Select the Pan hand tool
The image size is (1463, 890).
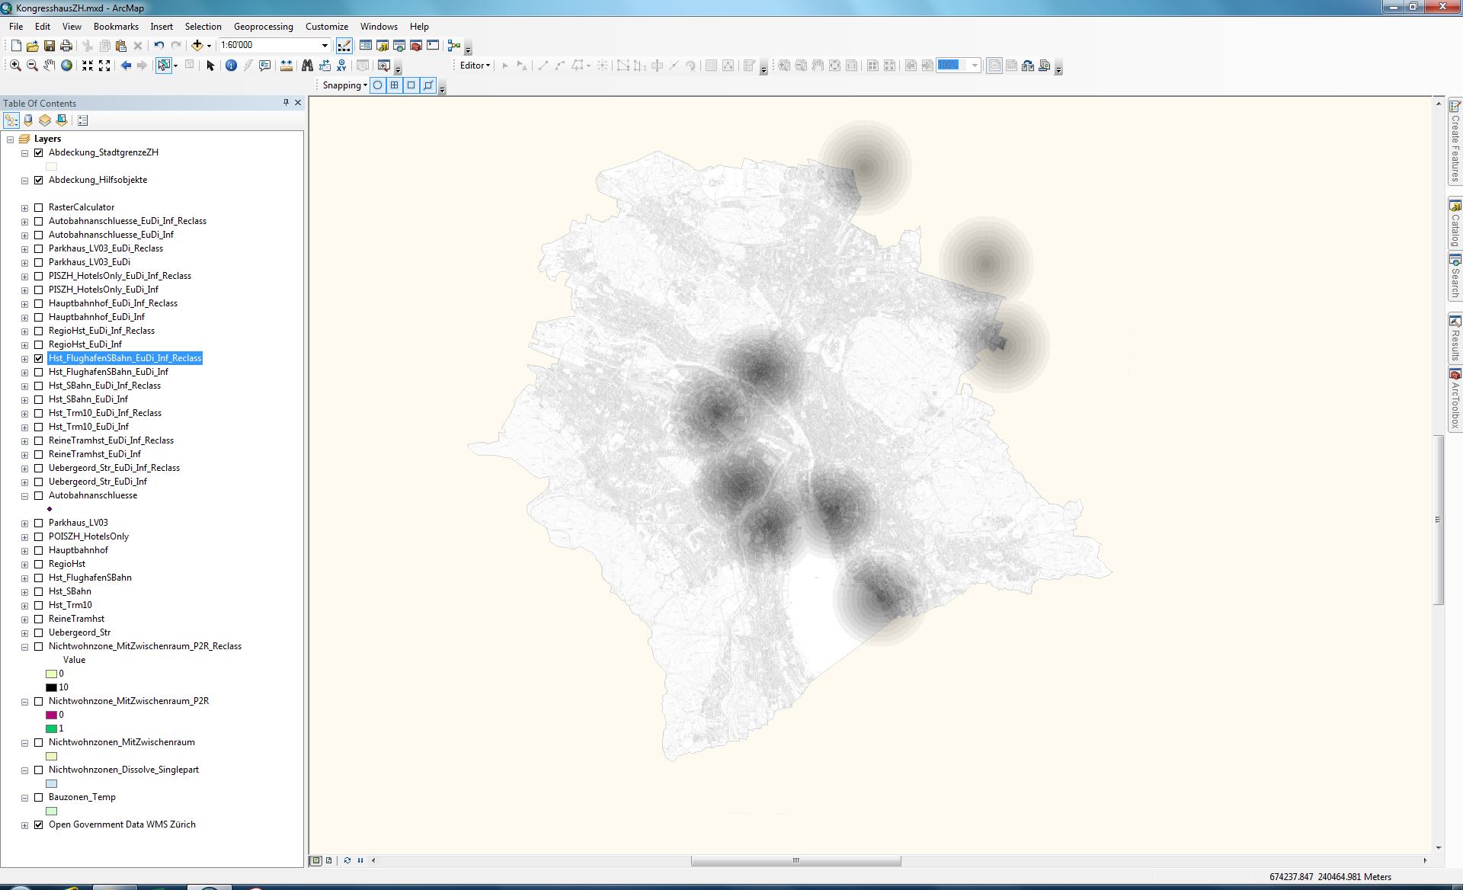[x=49, y=66]
